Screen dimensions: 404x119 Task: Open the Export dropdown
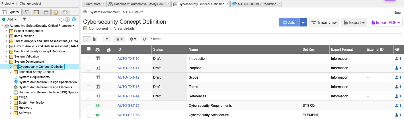point(354,22)
